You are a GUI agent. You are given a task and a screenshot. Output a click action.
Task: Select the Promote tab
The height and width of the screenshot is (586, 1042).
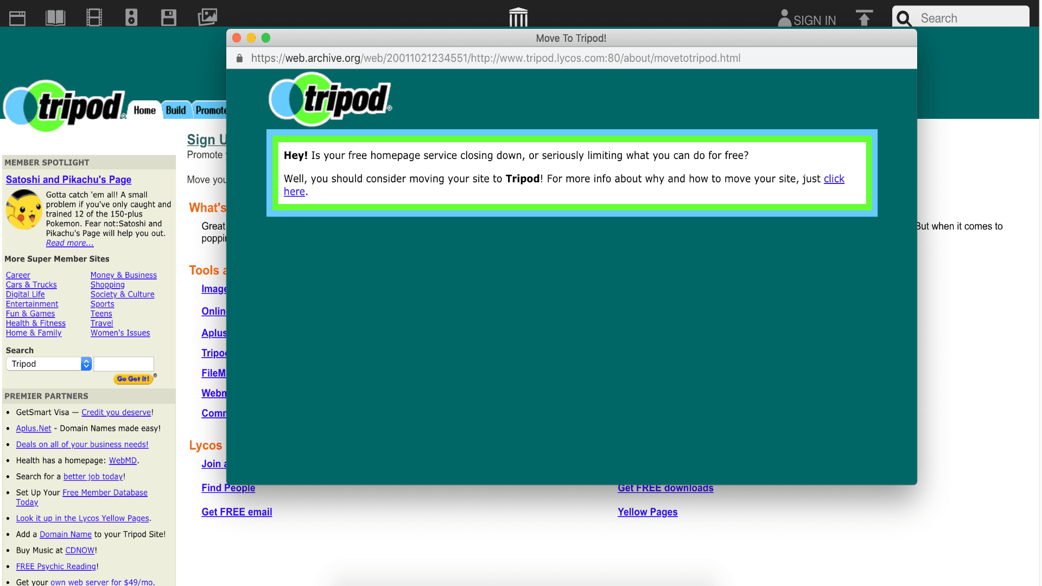pos(211,110)
